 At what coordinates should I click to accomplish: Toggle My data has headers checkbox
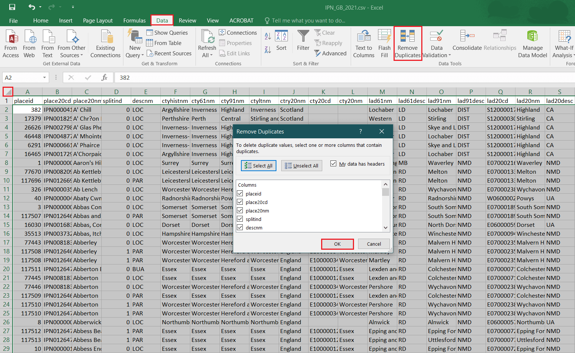click(333, 163)
